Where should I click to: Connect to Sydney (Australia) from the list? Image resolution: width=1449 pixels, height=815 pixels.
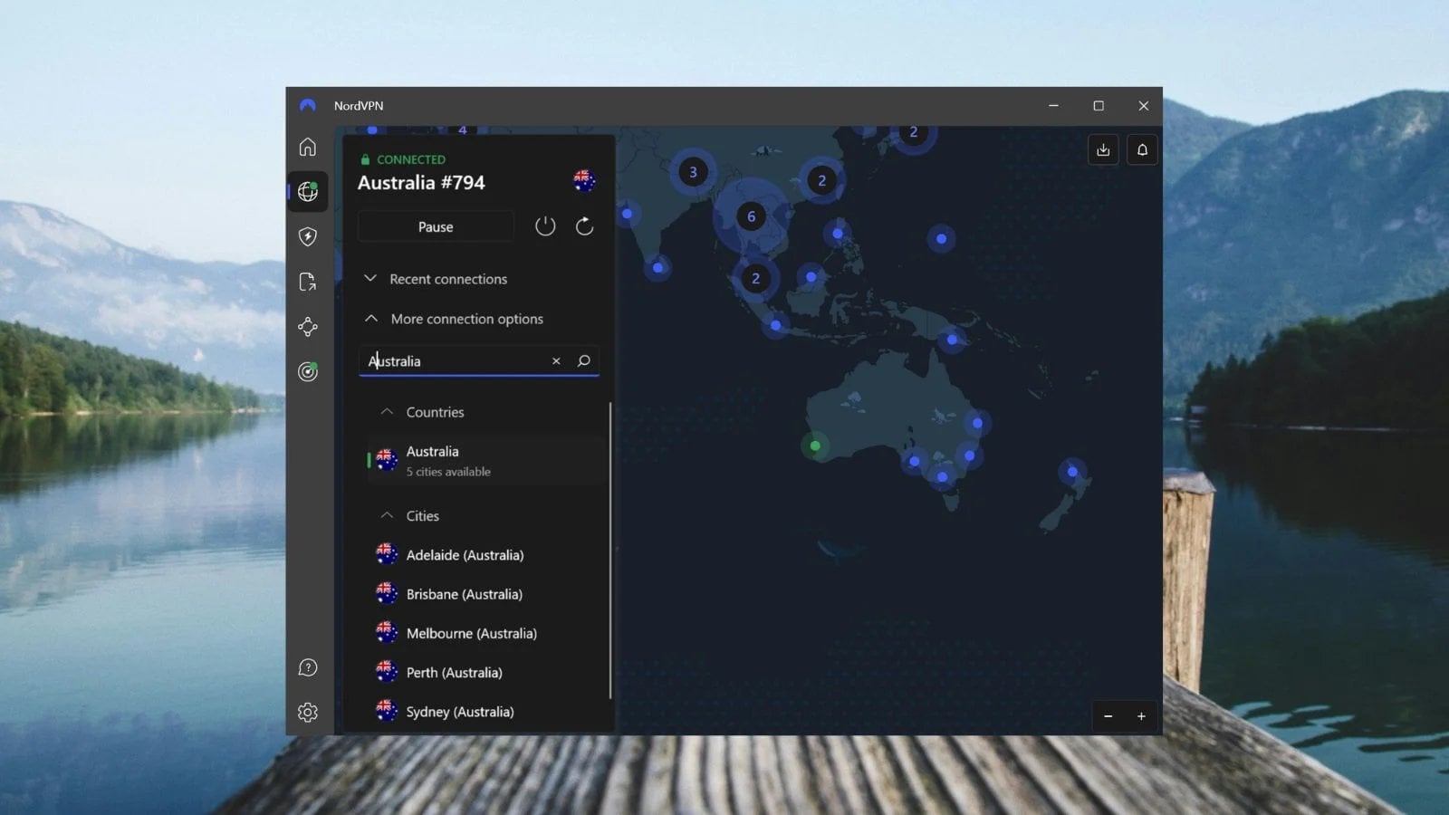pyautogui.click(x=461, y=712)
